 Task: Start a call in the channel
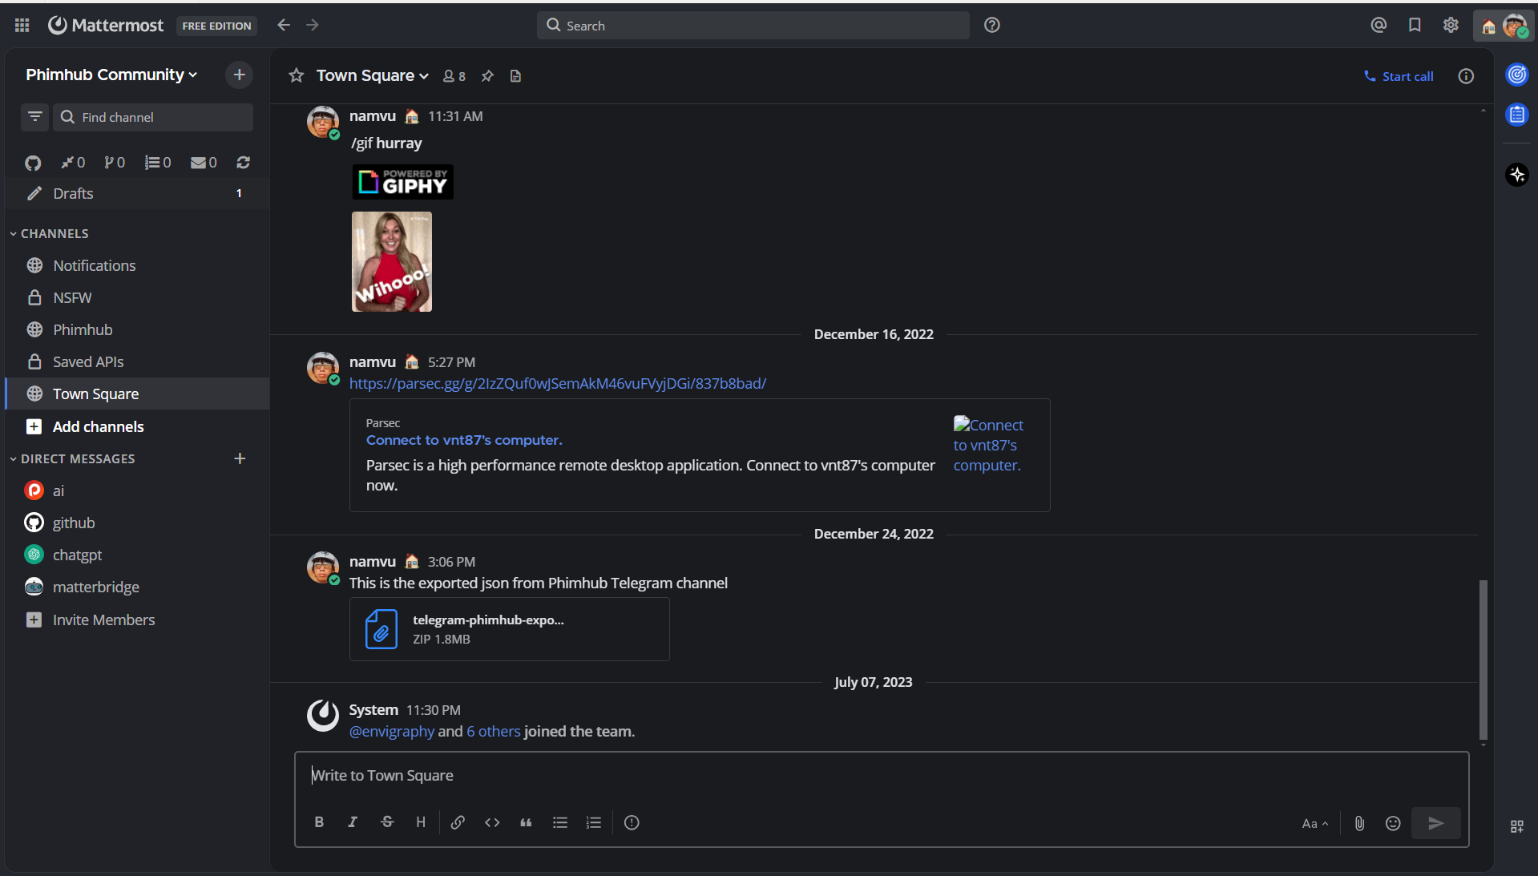pos(1399,76)
